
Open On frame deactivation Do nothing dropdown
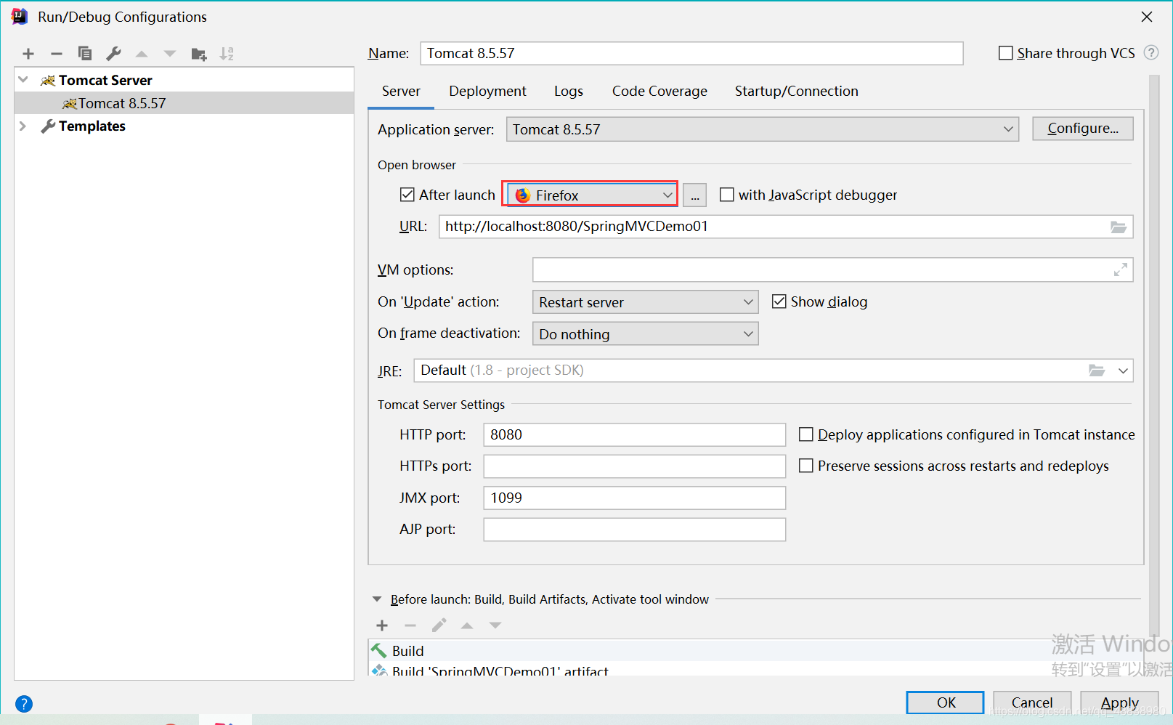645,334
